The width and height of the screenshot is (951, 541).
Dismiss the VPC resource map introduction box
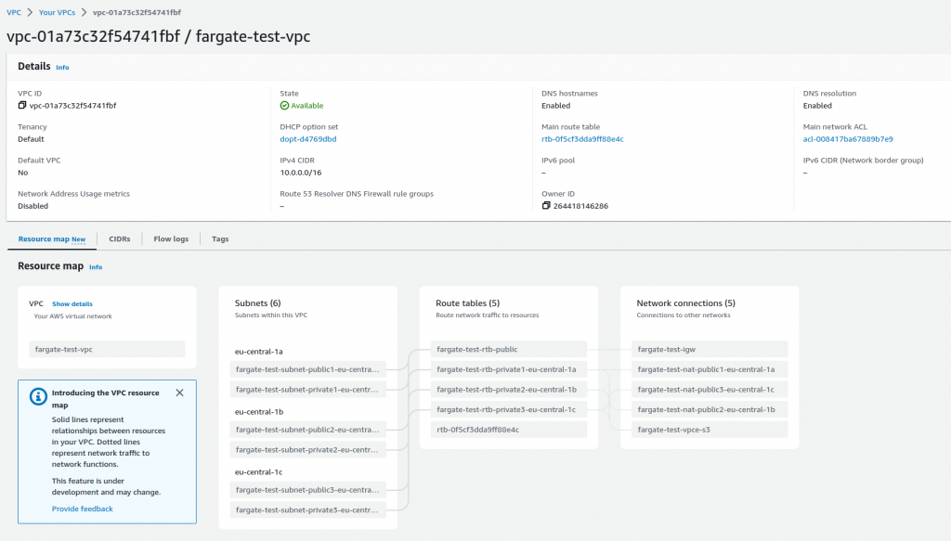pyautogui.click(x=180, y=392)
